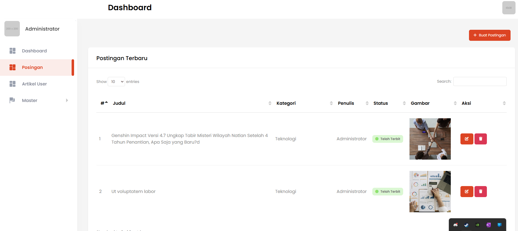Open OneNote from the system tray
This screenshot has height=231, width=518.
click(488, 225)
